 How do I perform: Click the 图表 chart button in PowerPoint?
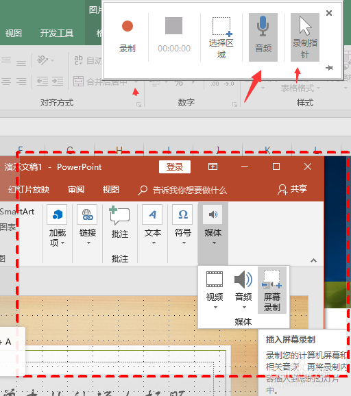click(x=8, y=227)
